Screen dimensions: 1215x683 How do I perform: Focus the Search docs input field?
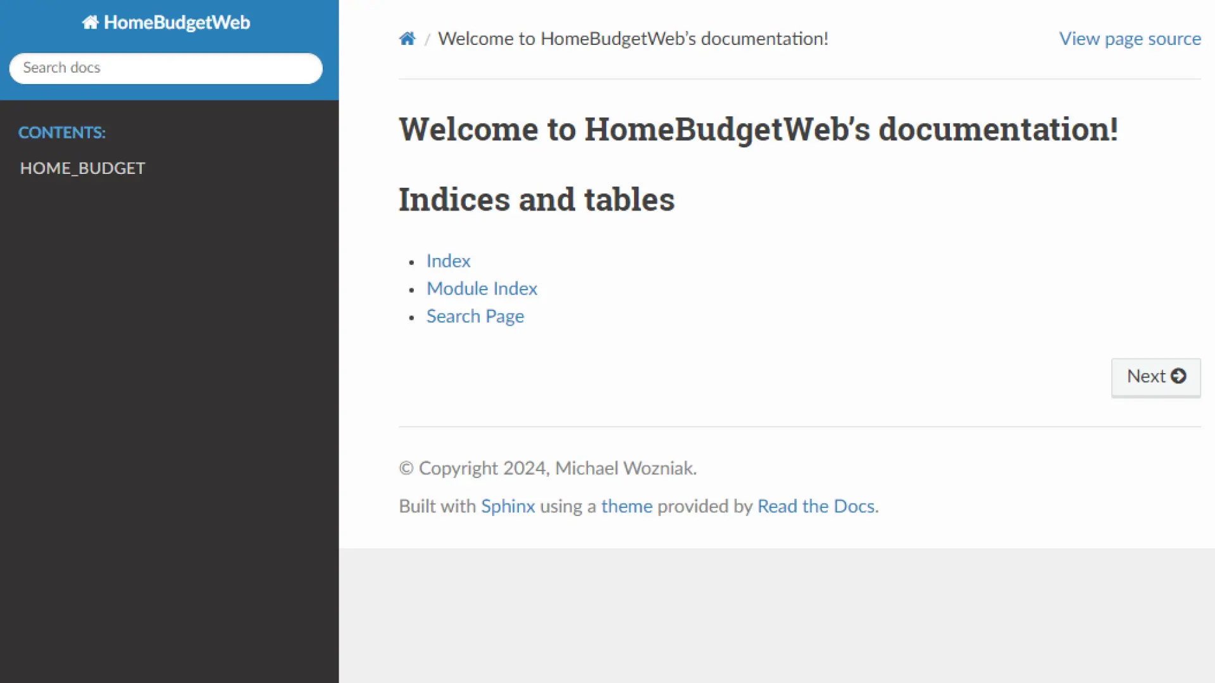pos(166,68)
